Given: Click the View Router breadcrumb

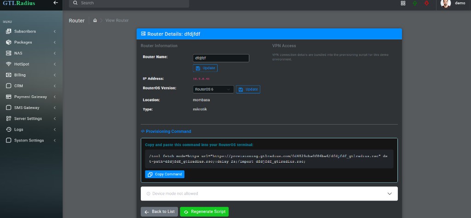Looking at the screenshot, I should 117,20.
